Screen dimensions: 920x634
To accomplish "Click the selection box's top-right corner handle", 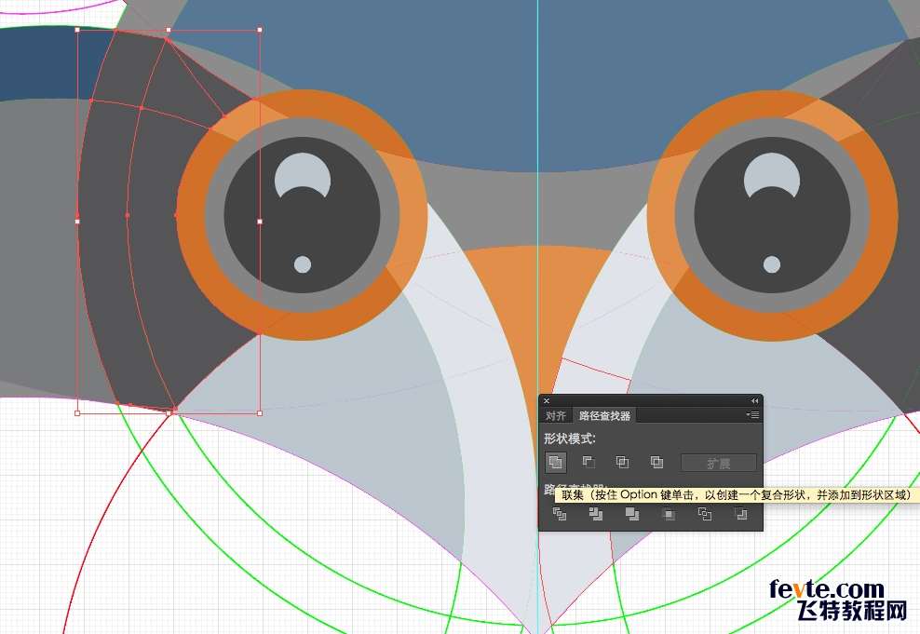I will (x=259, y=30).
